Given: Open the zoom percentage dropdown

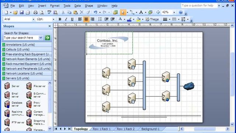Looking at the screenshot, I should [x=174, y=12].
